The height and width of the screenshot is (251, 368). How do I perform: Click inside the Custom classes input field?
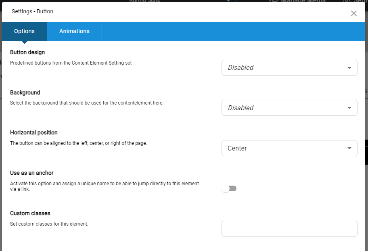tap(289, 229)
